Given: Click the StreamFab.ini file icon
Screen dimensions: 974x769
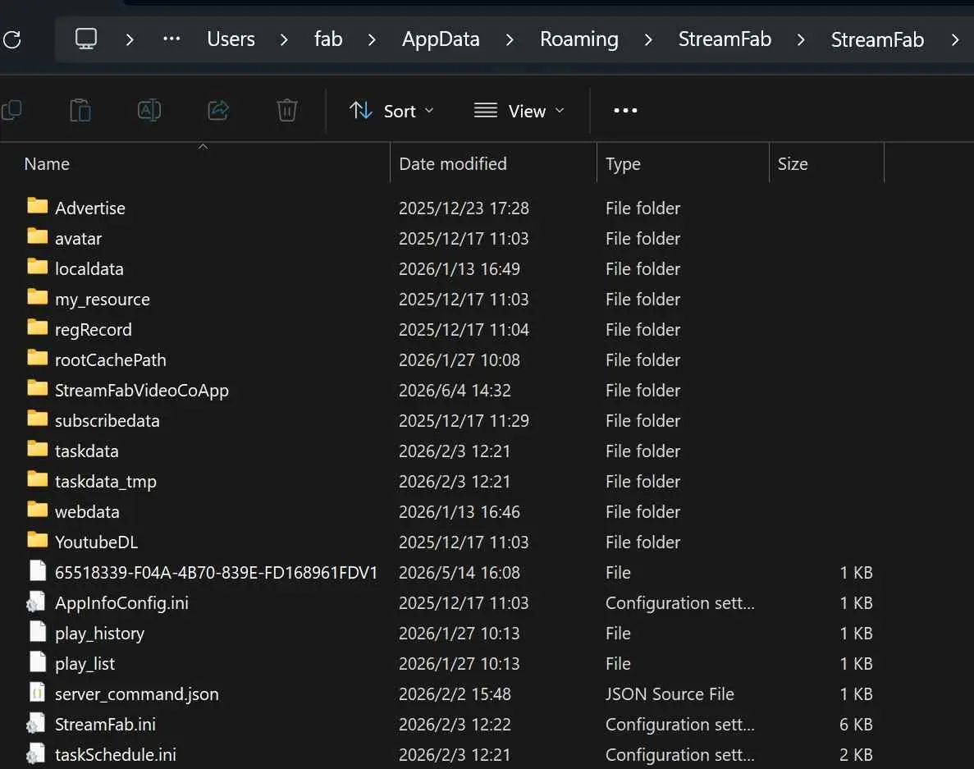Looking at the screenshot, I should click(x=36, y=723).
